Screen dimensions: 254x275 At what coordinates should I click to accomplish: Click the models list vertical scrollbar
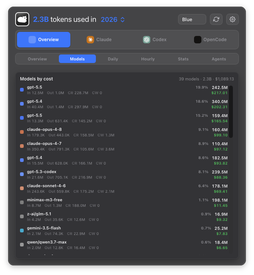(x=231, y=112)
